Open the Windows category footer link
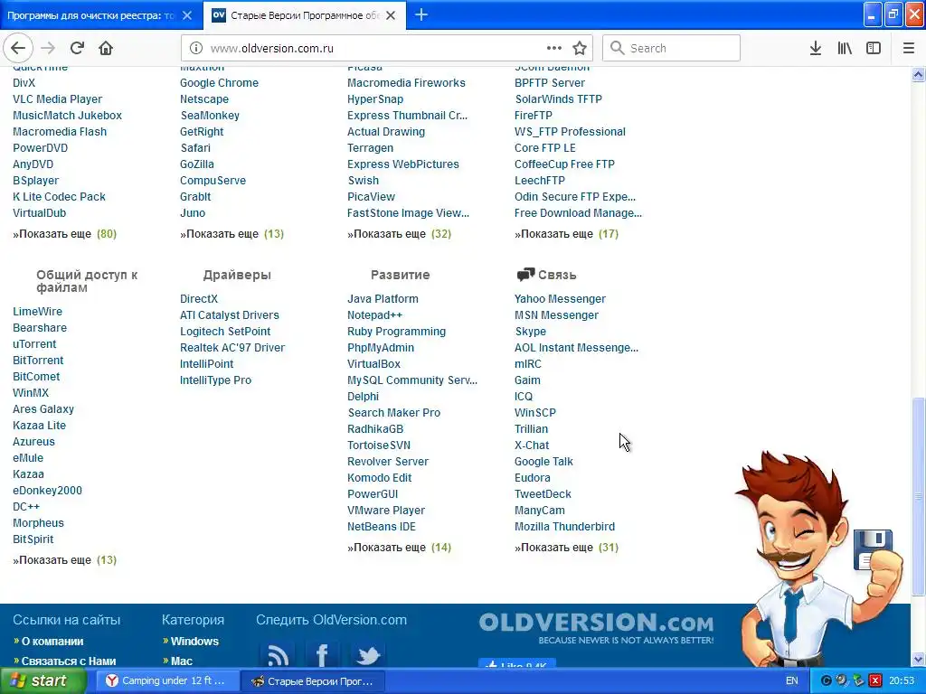The width and height of the screenshot is (926, 694). 194,642
